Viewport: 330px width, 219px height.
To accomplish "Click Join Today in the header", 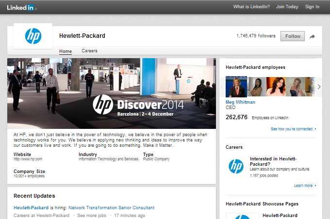I will [x=287, y=7].
